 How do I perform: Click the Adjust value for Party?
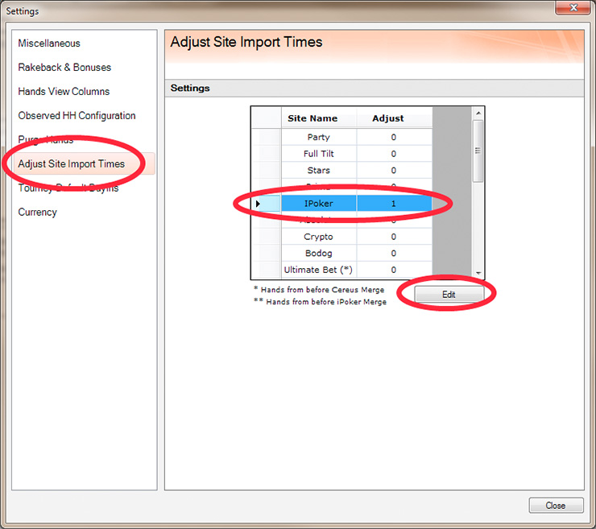(x=394, y=137)
